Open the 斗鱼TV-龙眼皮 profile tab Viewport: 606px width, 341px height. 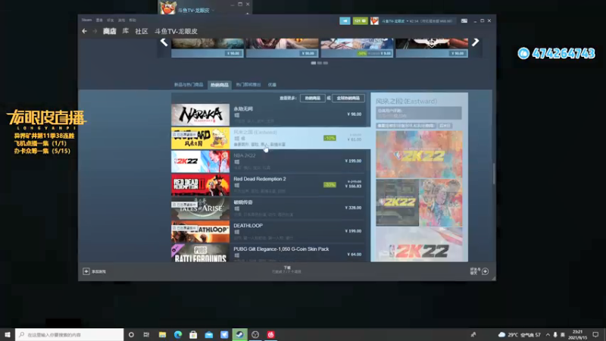[176, 31]
